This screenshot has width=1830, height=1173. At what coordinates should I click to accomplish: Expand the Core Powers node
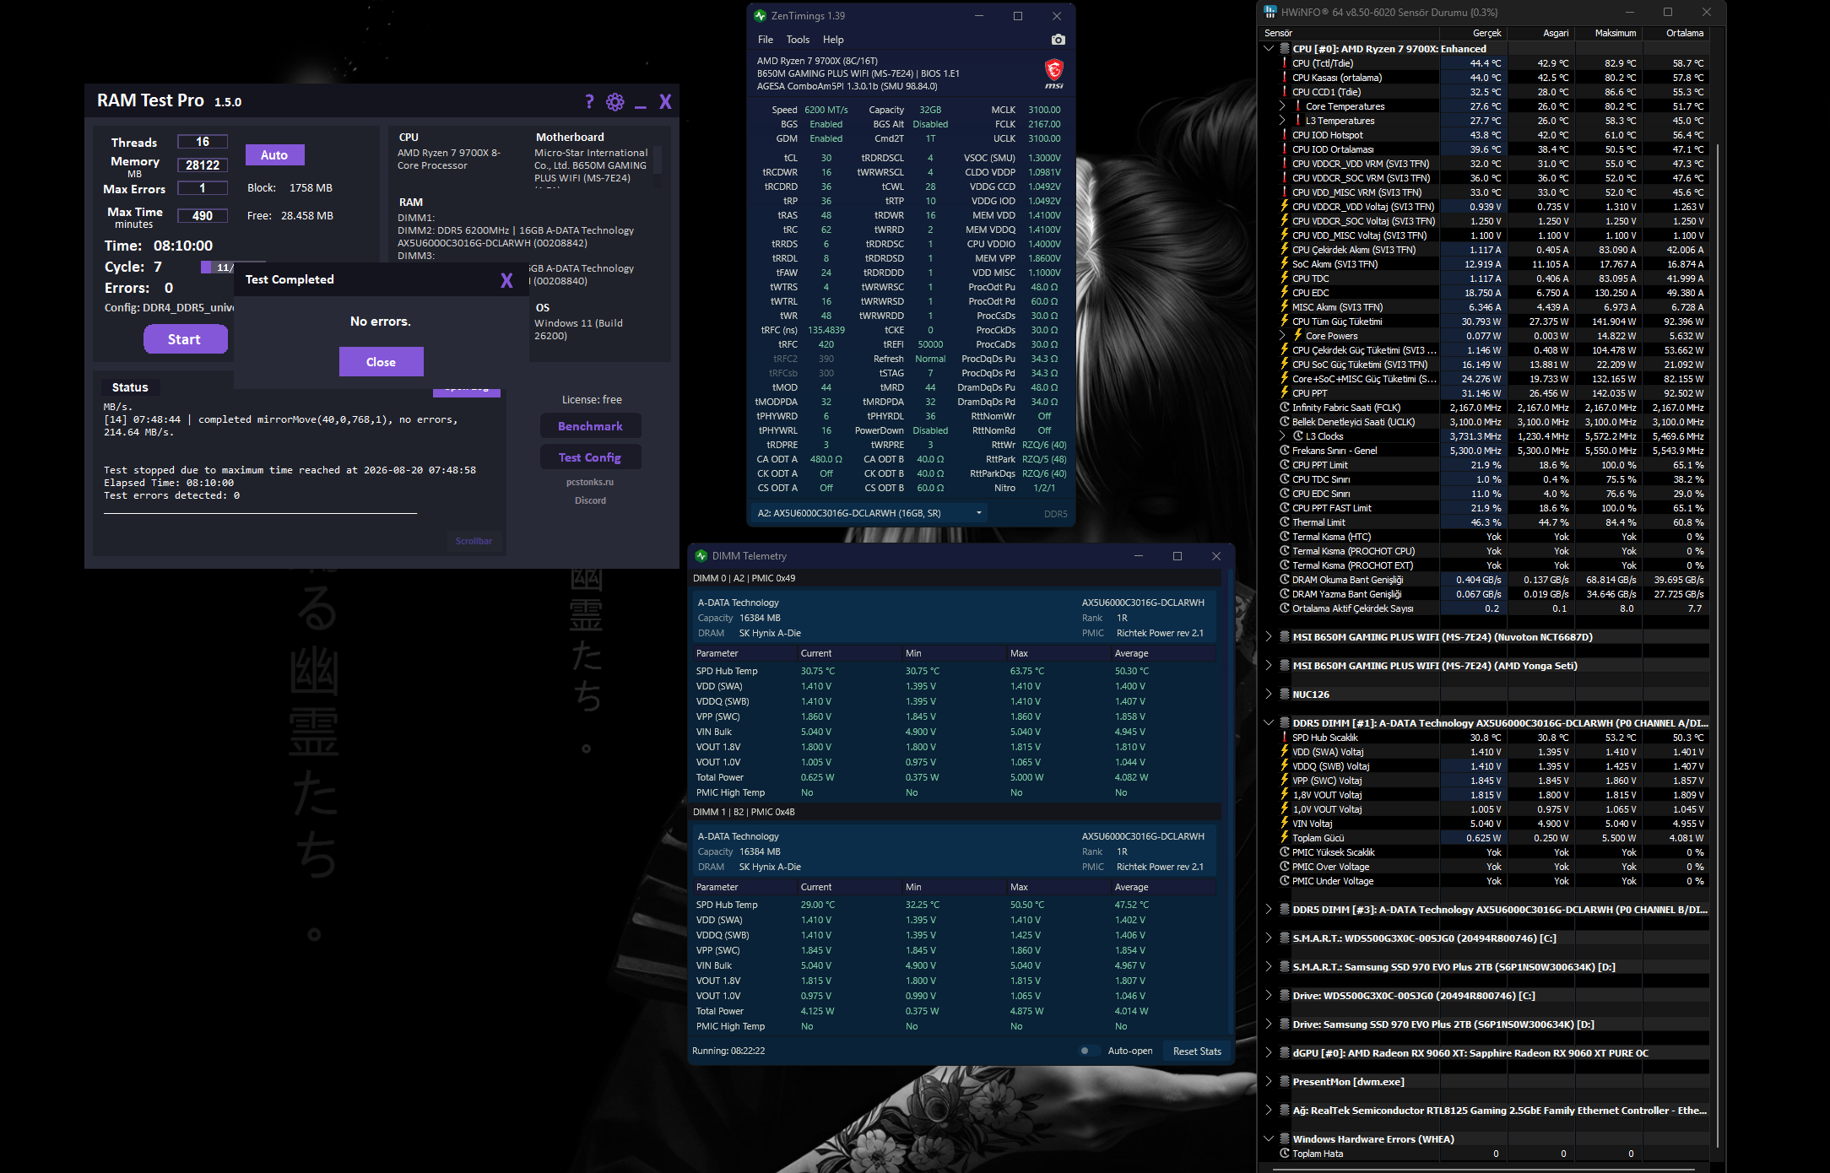[1281, 336]
